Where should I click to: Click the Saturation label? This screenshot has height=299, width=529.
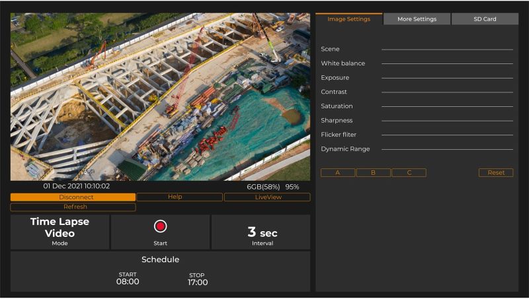pos(337,106)
